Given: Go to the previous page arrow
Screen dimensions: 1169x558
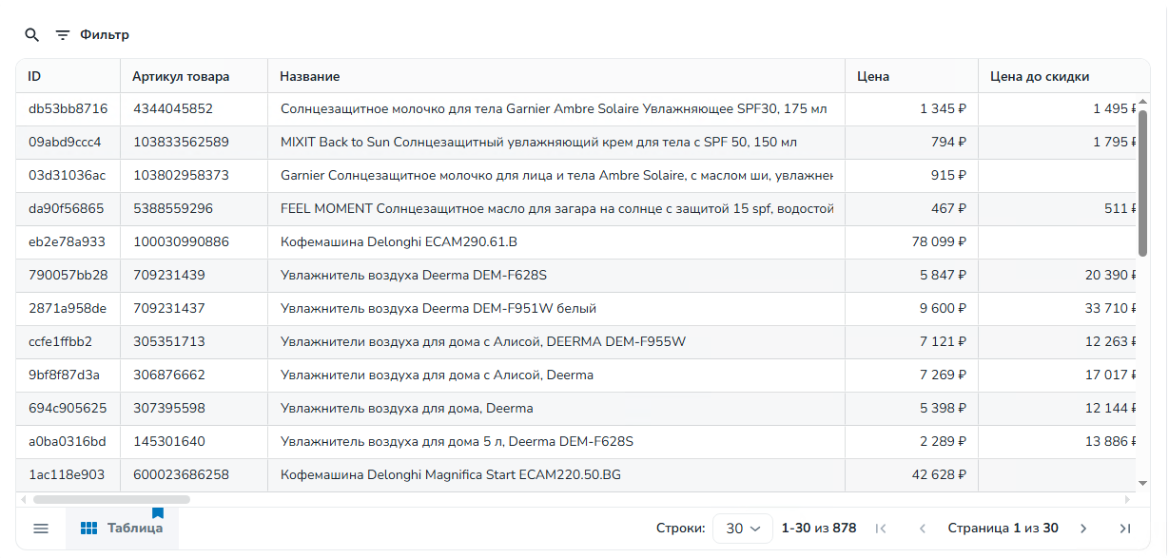Looking at the screenshot, I should pos(922,529).
